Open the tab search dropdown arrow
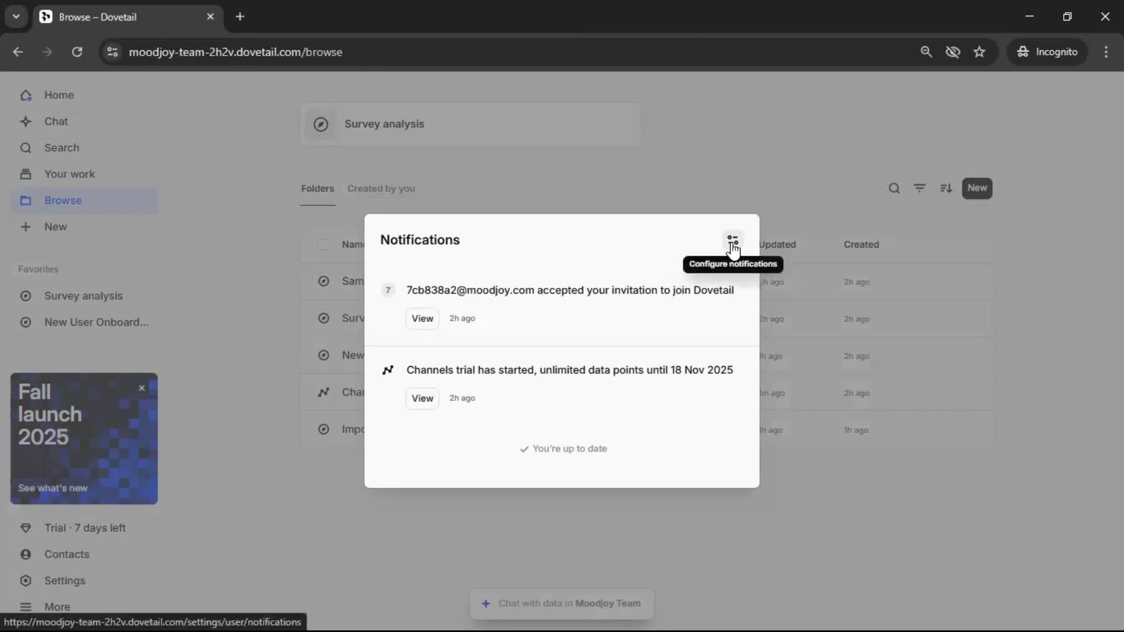The width and height of the screenshot is (1124, 632). [x=16, y=16]
